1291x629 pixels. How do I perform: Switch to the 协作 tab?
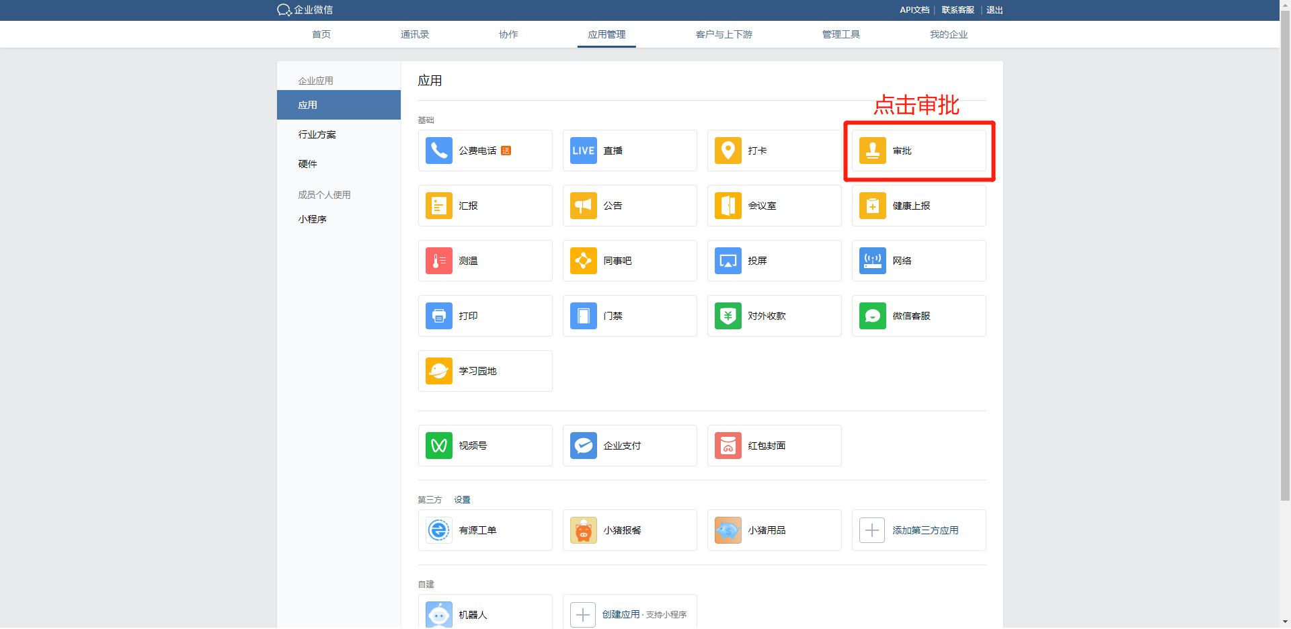click(508, 34)
